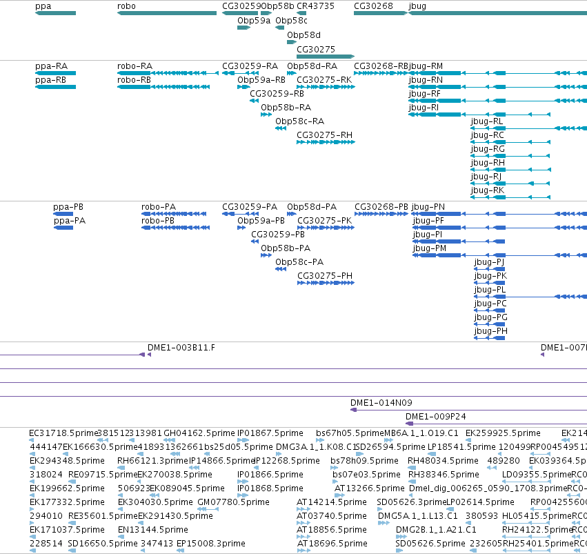The height and width of the screenshot is (554, 587).
Task: Click the CG30275-PH protein label
Action: tap(325, 276)
